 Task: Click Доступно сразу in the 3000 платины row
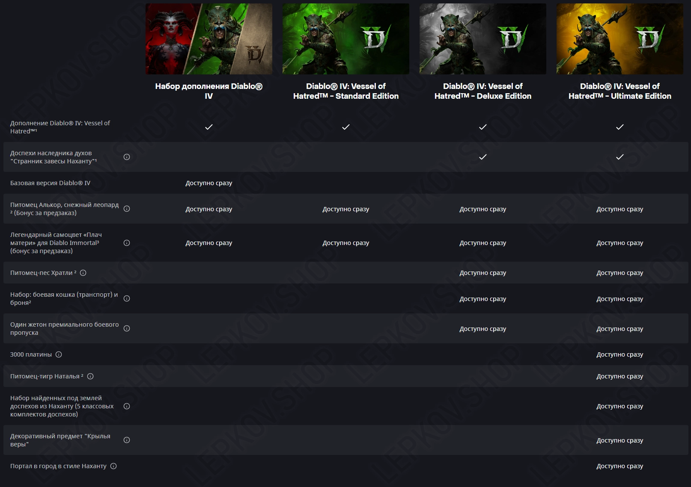(620, 354)
